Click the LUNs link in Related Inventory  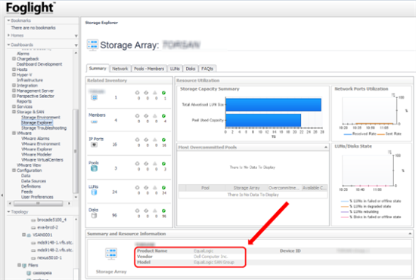click(x=93, y=186)
